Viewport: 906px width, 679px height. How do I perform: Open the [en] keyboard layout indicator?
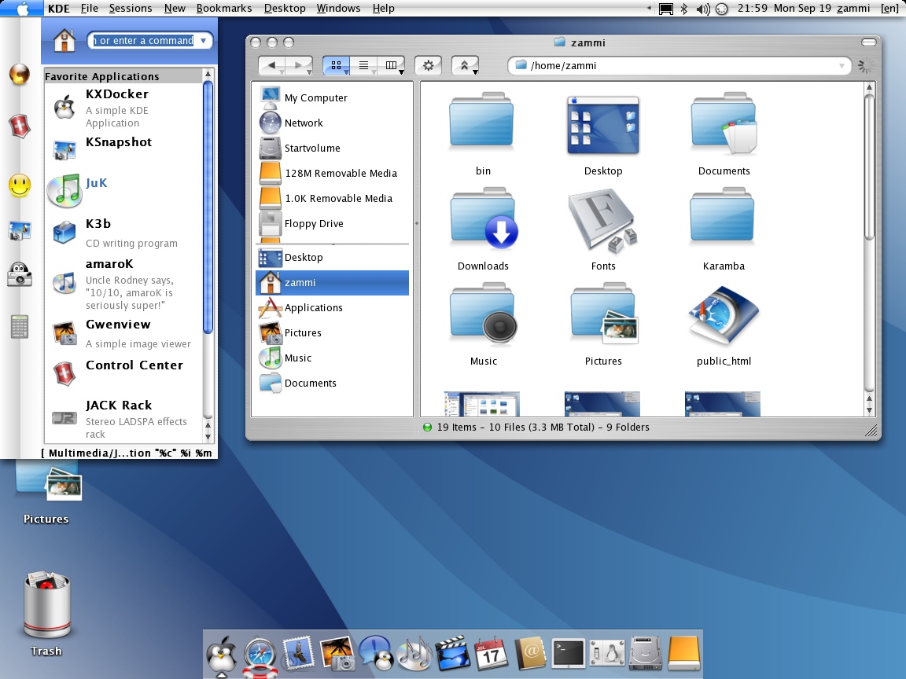[x=889, y=8]
